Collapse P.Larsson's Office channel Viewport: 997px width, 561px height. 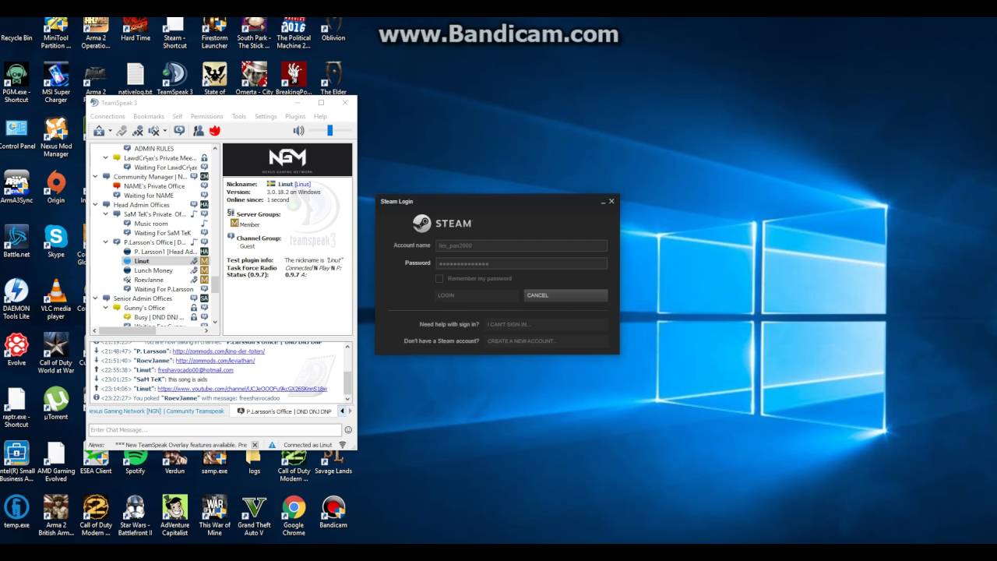(x=106, y=242)
